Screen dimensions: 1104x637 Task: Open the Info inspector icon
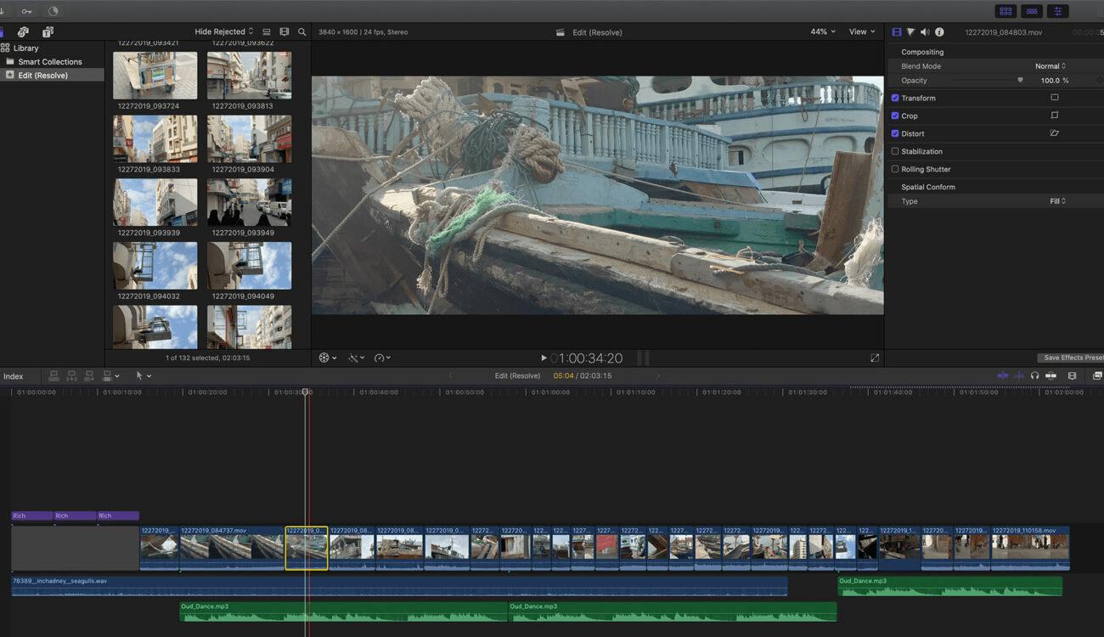939,31
